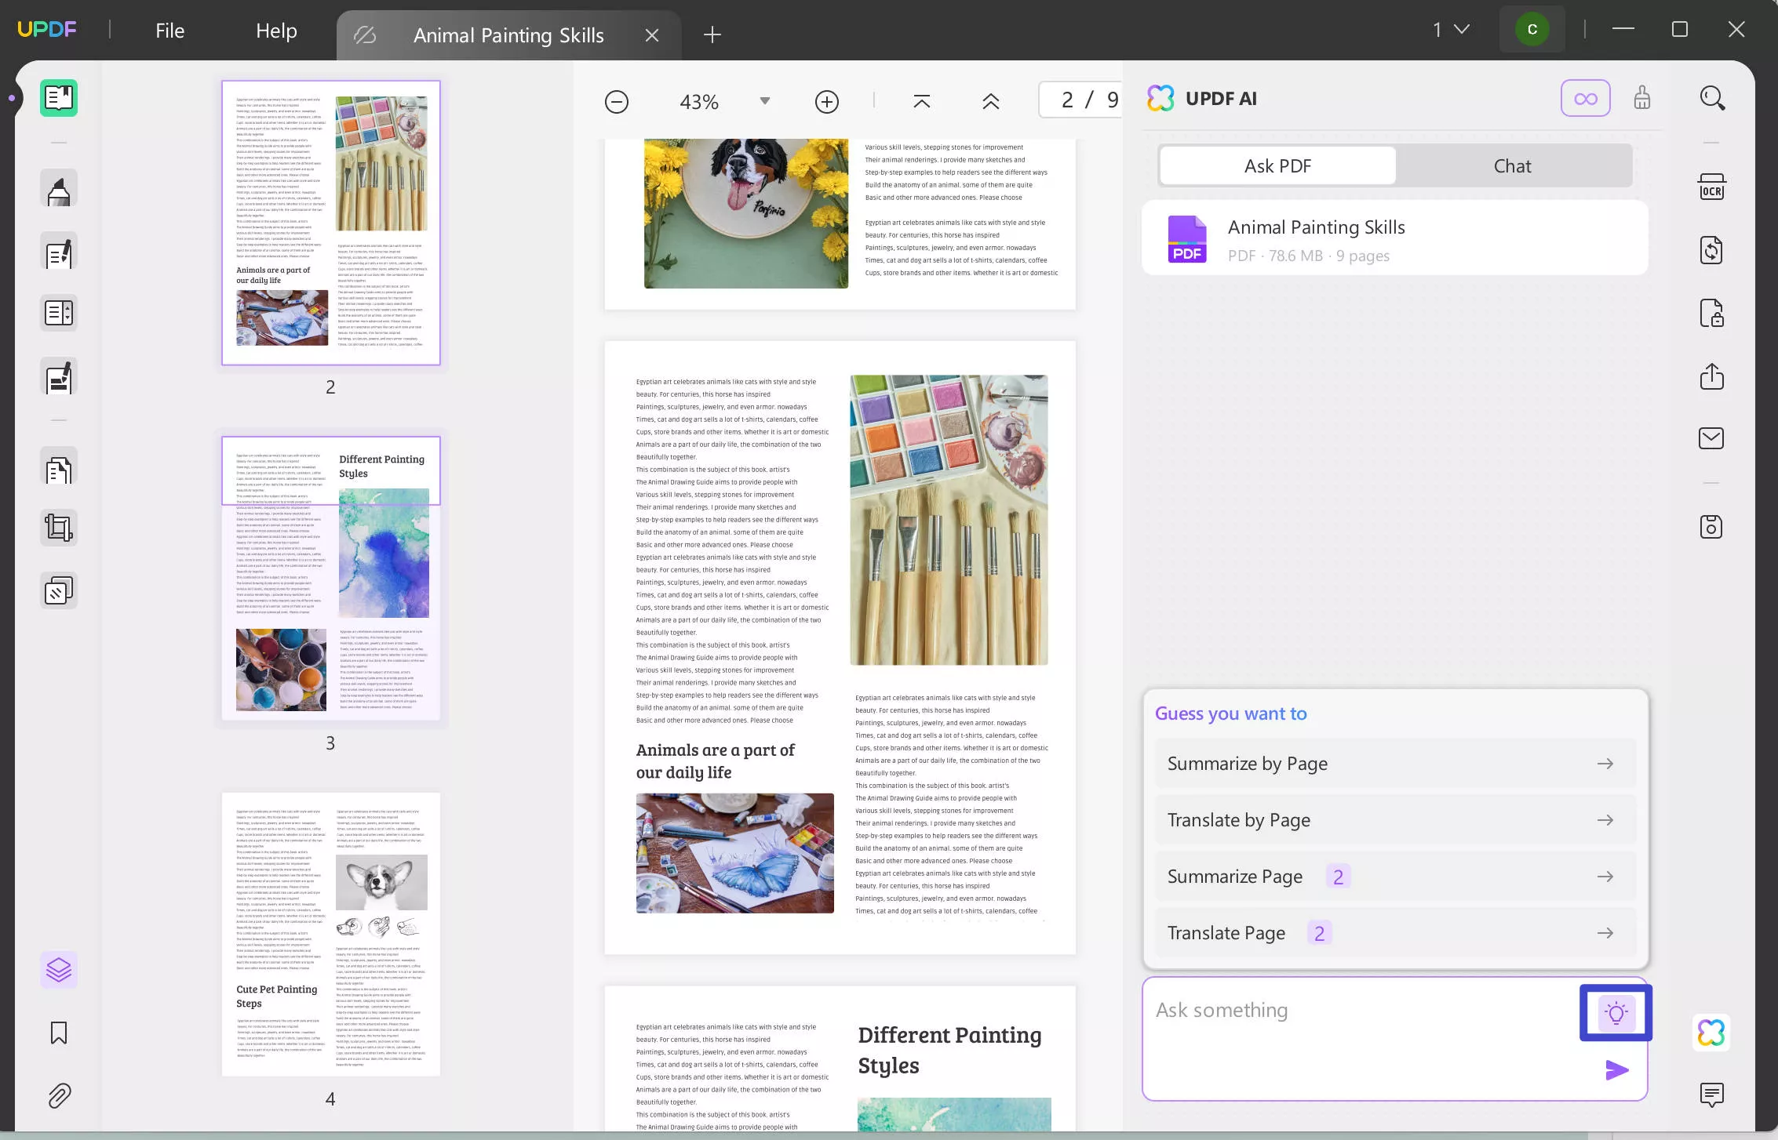Image resolution: width=1778 pixels, height=1140 pixels.
Task: Click the Animal Painting Skills PDF file card
Action: pyautogui.click(x=1395, y=238)
